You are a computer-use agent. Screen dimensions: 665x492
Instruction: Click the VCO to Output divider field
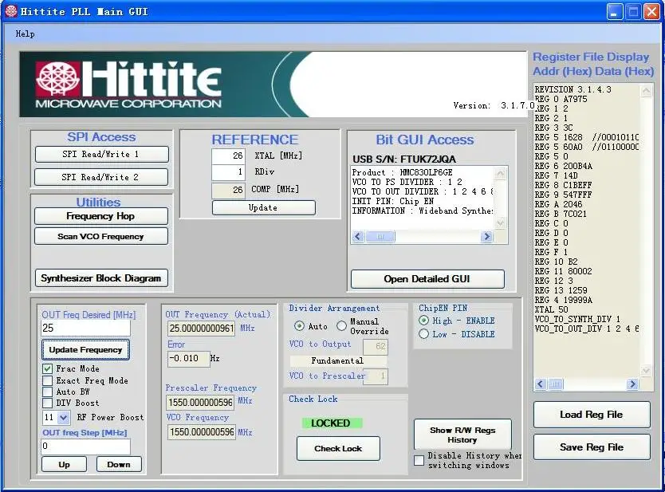coord(376,347)
